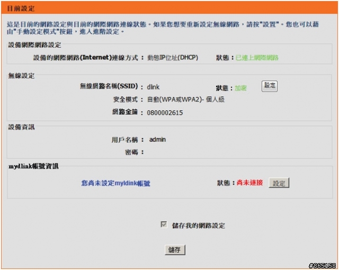
Task: Click the SSID value dlink
Action: (153, 87)
